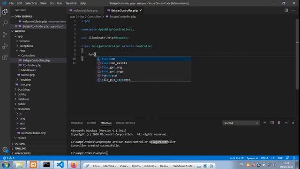This screenshot has height=169, width=300.
Task: Open VirtualBox Devices menu
Action: point(150,166)
